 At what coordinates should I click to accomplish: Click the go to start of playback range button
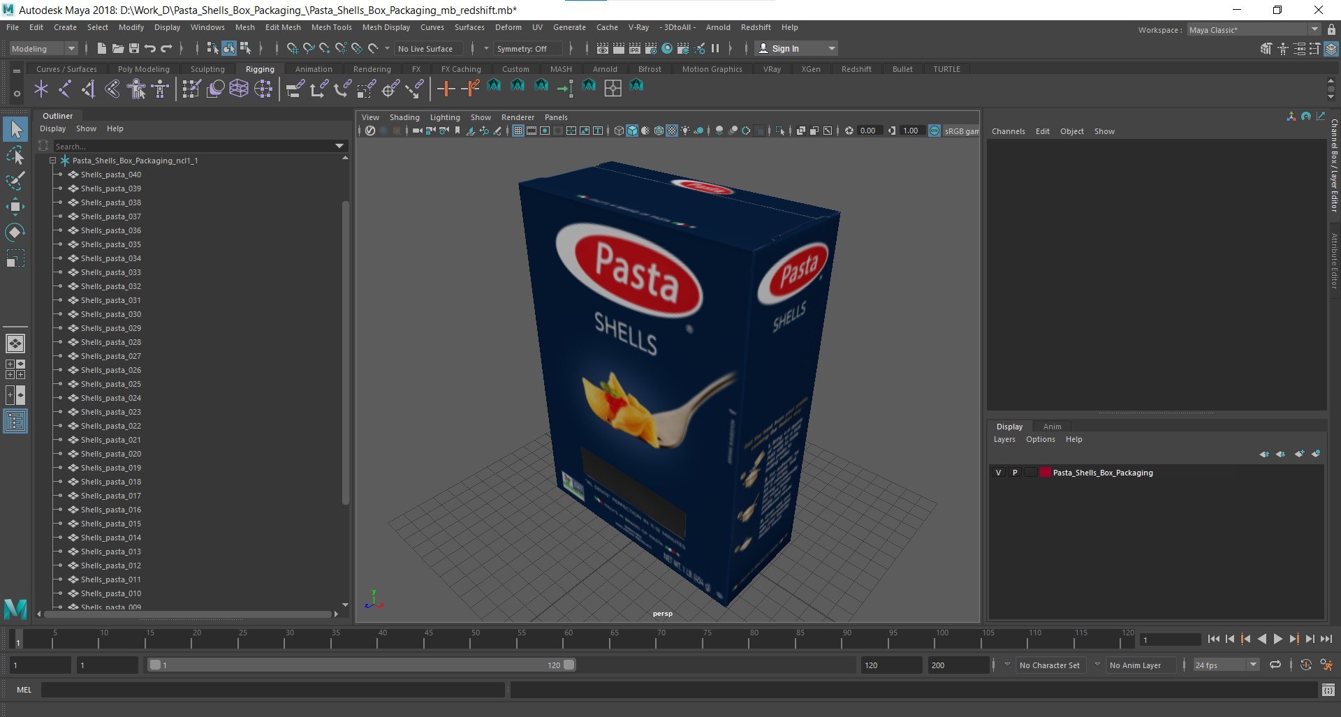click(1213, 639)
